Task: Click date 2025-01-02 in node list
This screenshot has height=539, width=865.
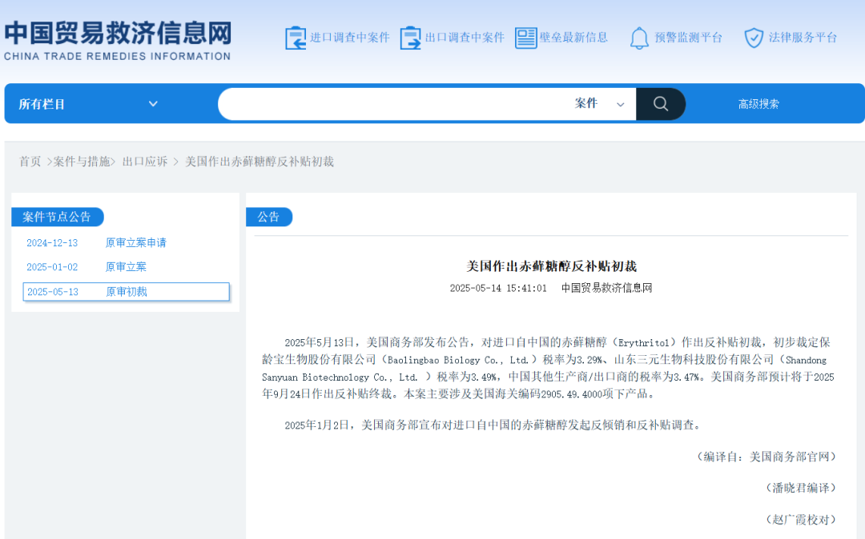Action: pos(52,267)
